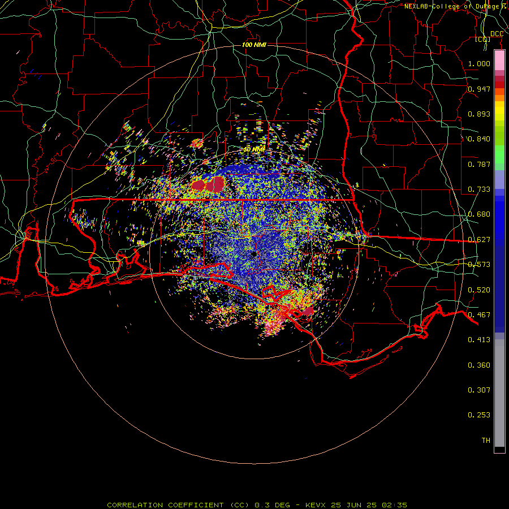Viewport: 509px width, 509px height.
Task: Select the 0.680 legend value
Action: point(479,214)
